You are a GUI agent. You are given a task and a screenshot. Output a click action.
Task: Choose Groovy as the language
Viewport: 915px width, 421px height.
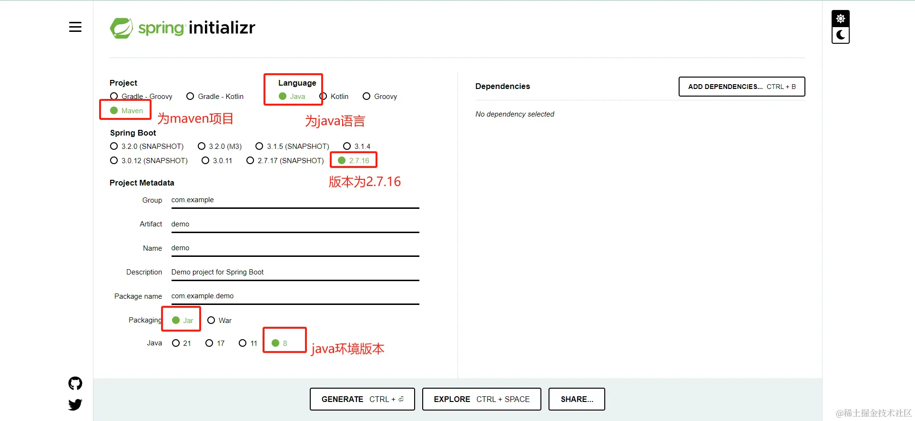380,97
